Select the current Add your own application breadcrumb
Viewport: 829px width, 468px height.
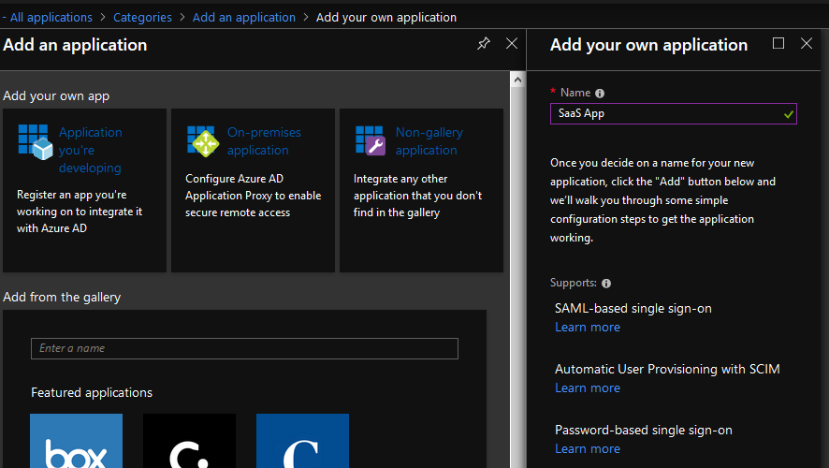point(385,18)
